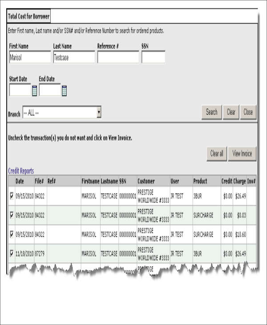Open the End Date calendar picker
This screenshot has width=267, height=325.
[64, 90]
